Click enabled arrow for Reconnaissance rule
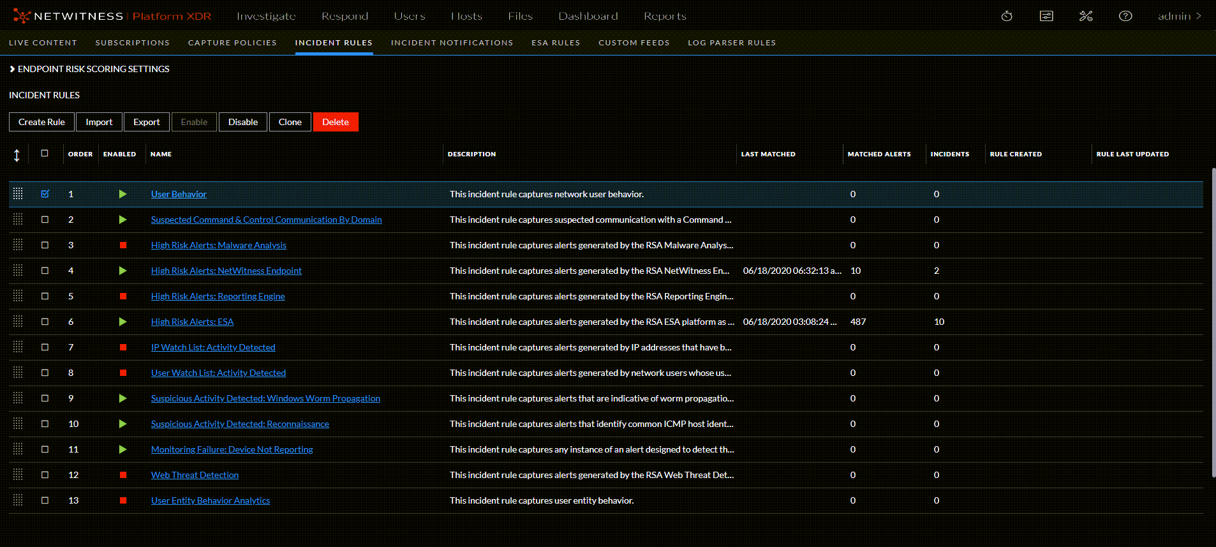Image resolution: width=1216 pixels, height=547 pixels. click(122, 424)
